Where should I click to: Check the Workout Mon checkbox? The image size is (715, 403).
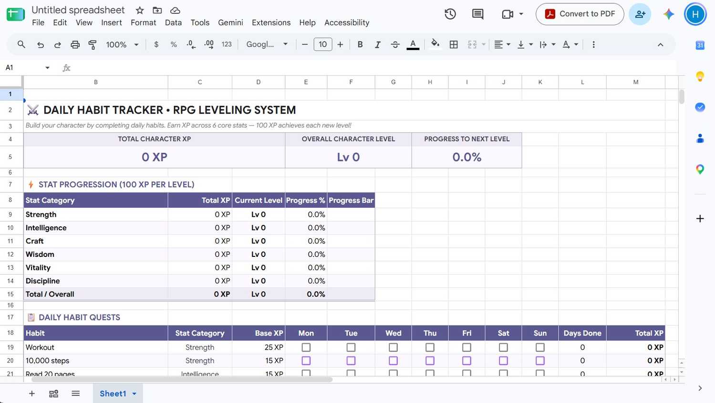[306, 347]
